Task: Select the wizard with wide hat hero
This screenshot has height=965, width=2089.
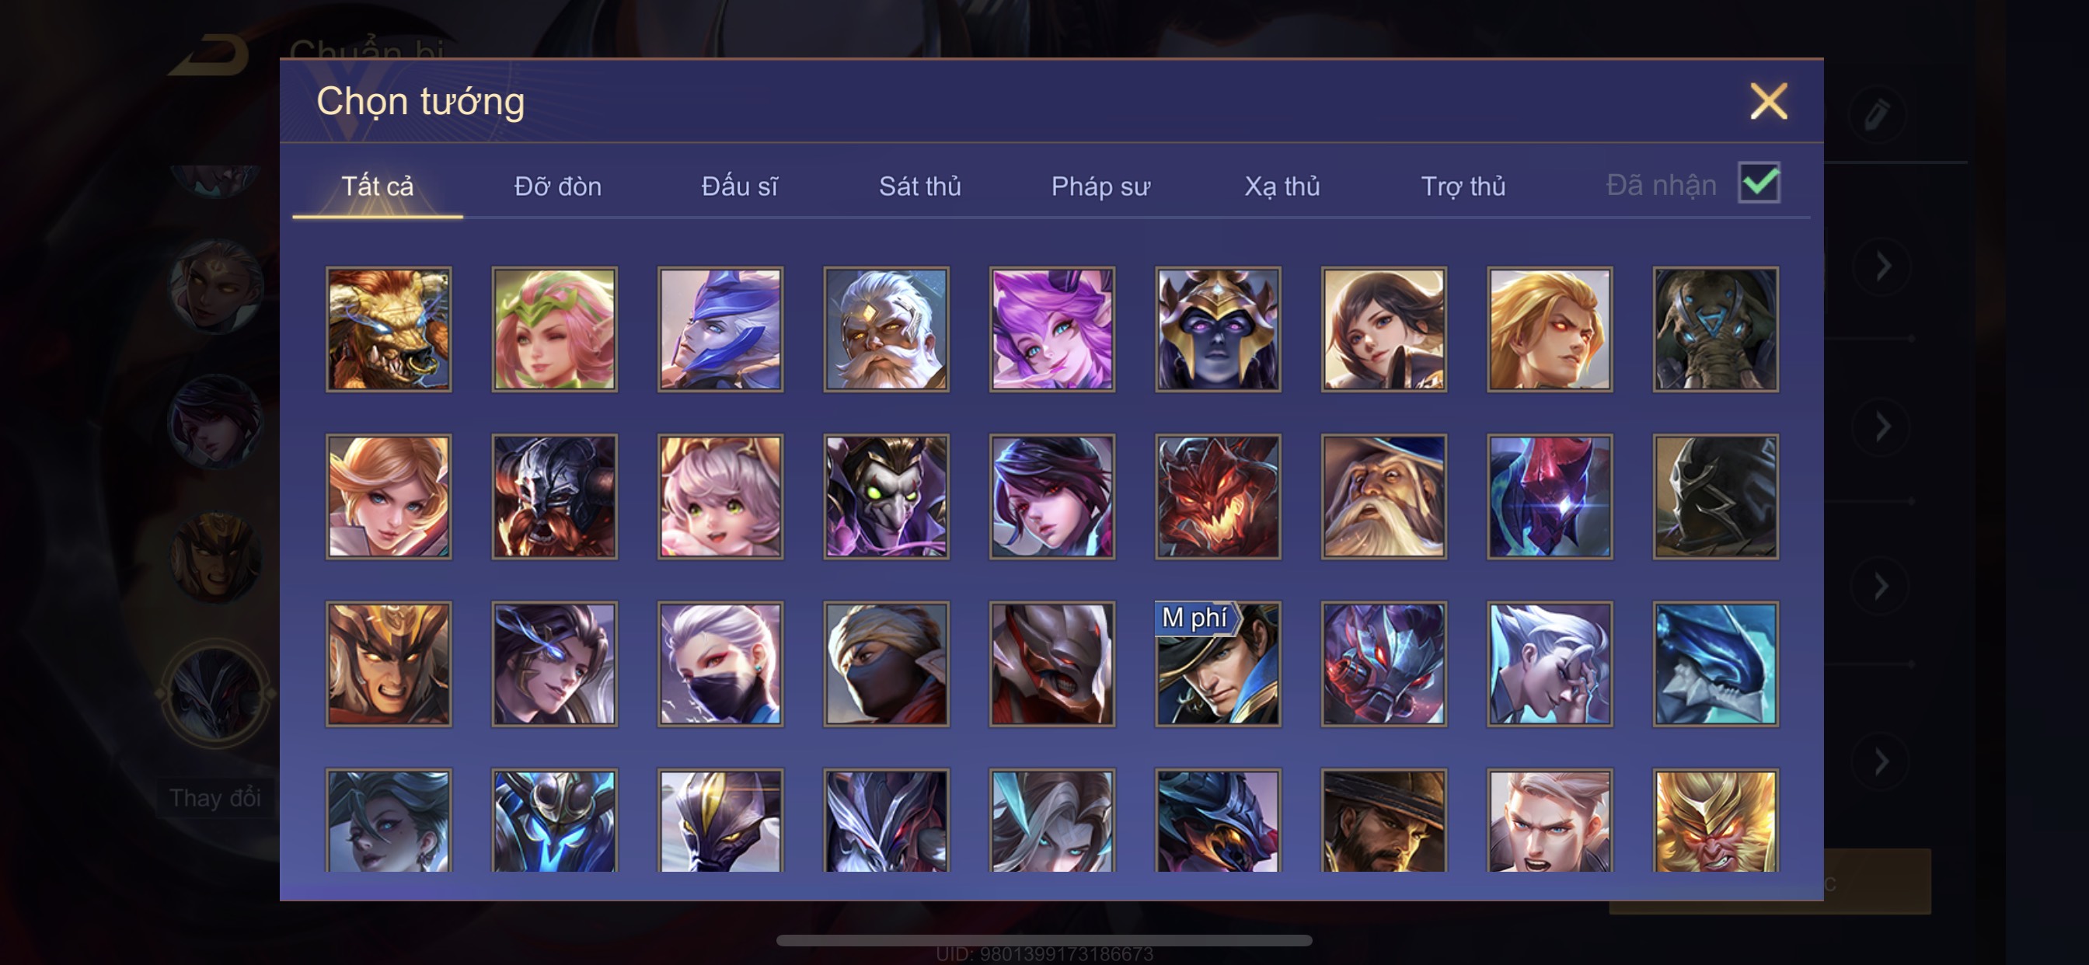Action: pyautogui.click(x=1383, y=496)
